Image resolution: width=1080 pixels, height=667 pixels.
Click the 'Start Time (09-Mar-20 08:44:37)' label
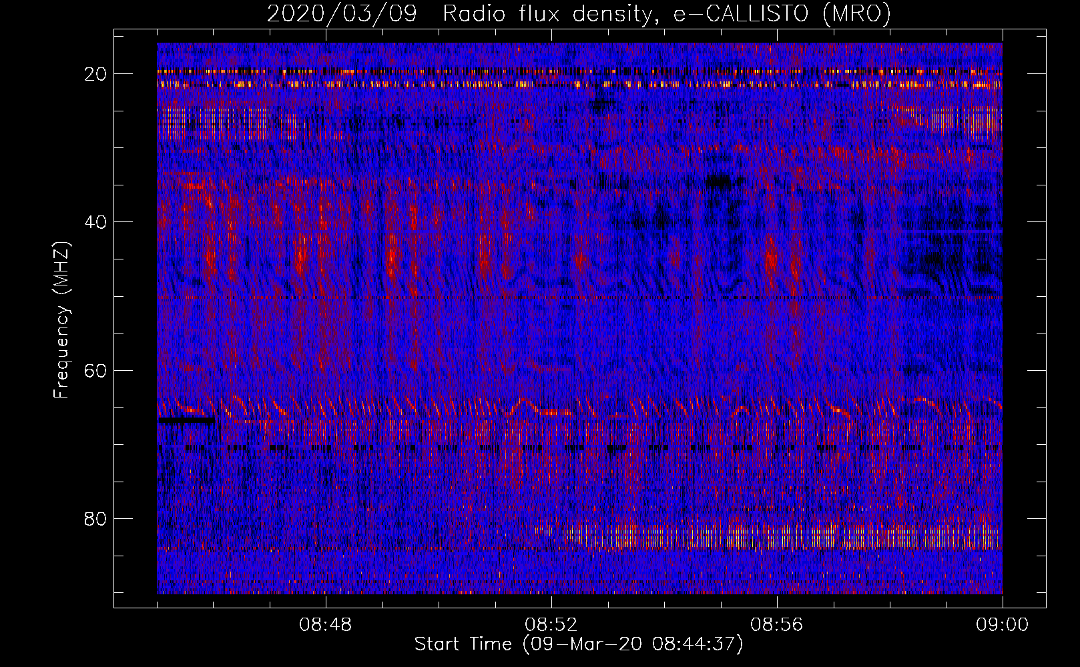[579, 644]
